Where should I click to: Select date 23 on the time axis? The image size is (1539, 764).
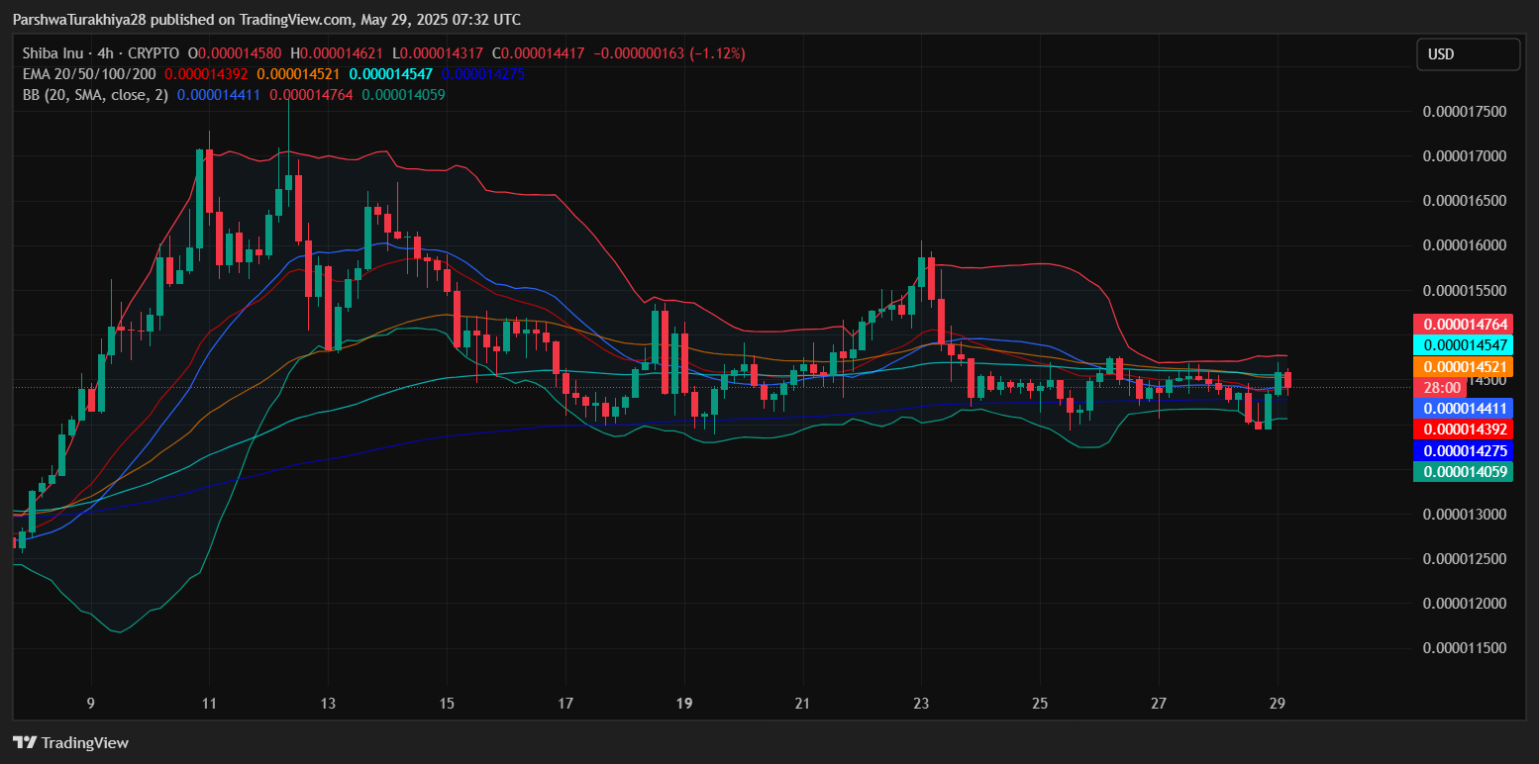coord(922,704)
